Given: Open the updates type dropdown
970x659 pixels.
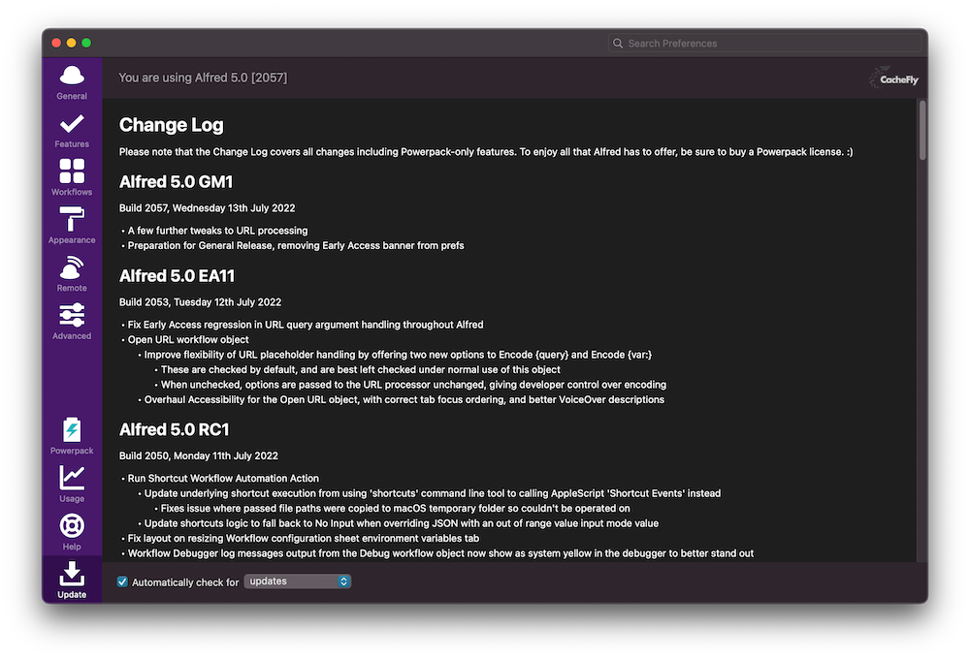Looking at the screenshot, I should point(298,581).
